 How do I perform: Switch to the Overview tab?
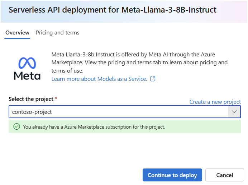[x=17, y=33]
